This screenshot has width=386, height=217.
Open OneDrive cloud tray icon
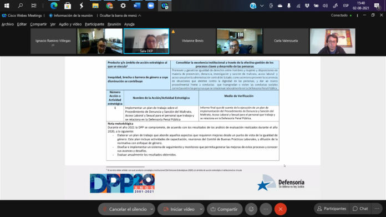[x=280, y=6]
